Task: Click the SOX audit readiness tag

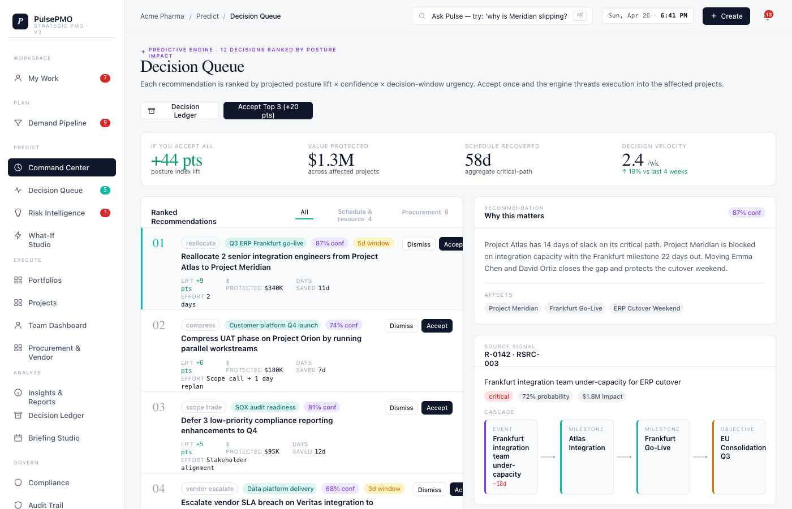Action: [x=265, y=407]
